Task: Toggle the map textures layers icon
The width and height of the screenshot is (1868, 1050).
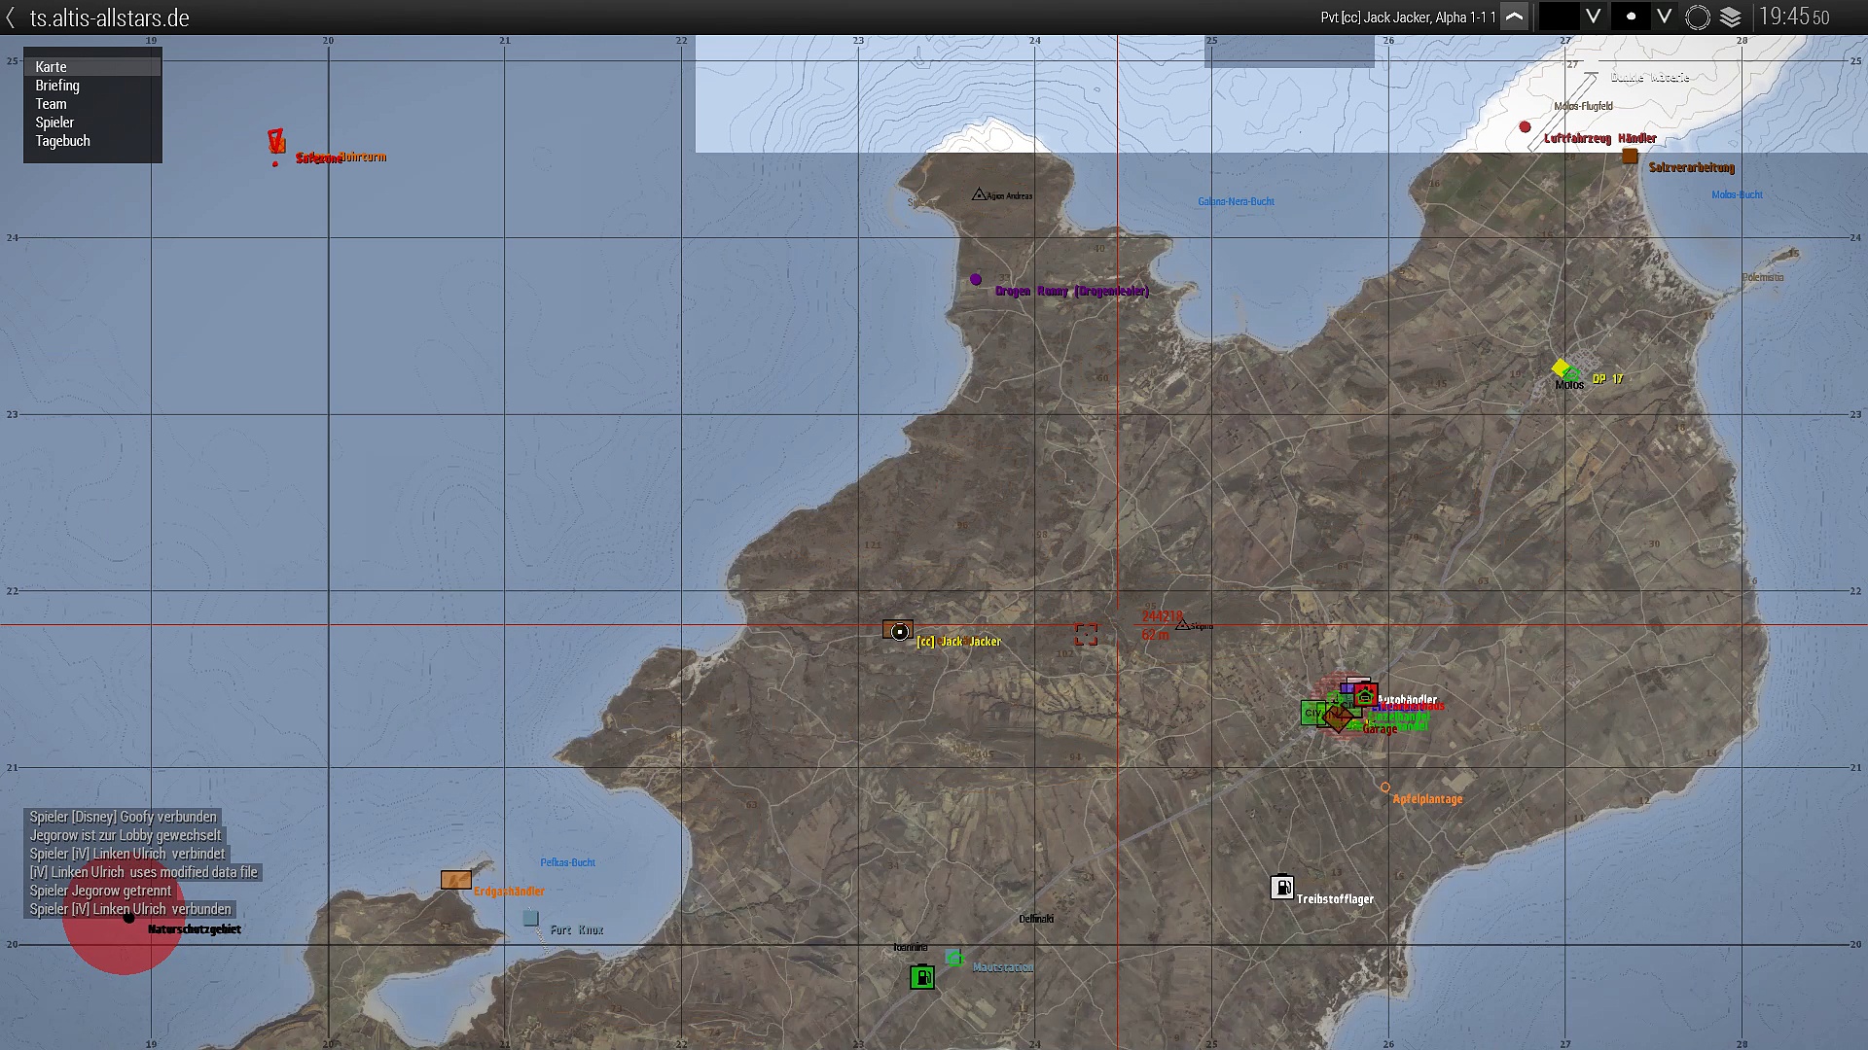Action: click(x=1731, y=17)
